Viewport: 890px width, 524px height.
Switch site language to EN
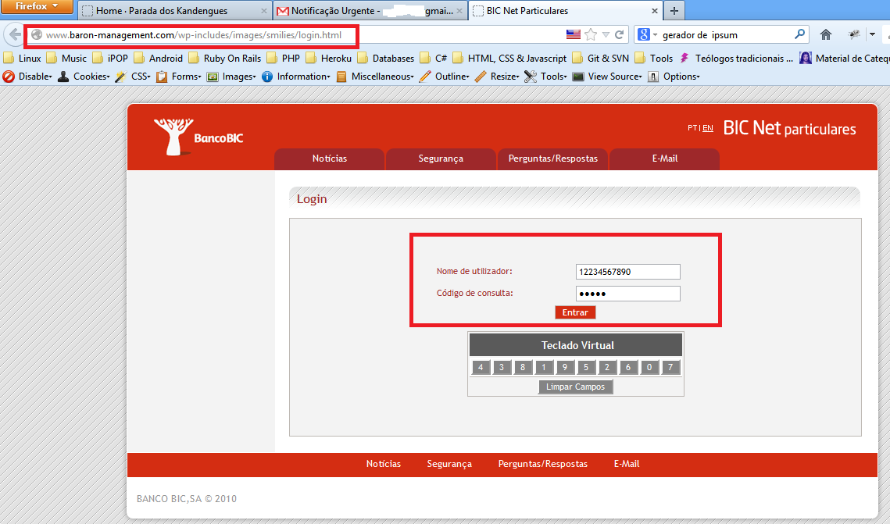[708, 127]
